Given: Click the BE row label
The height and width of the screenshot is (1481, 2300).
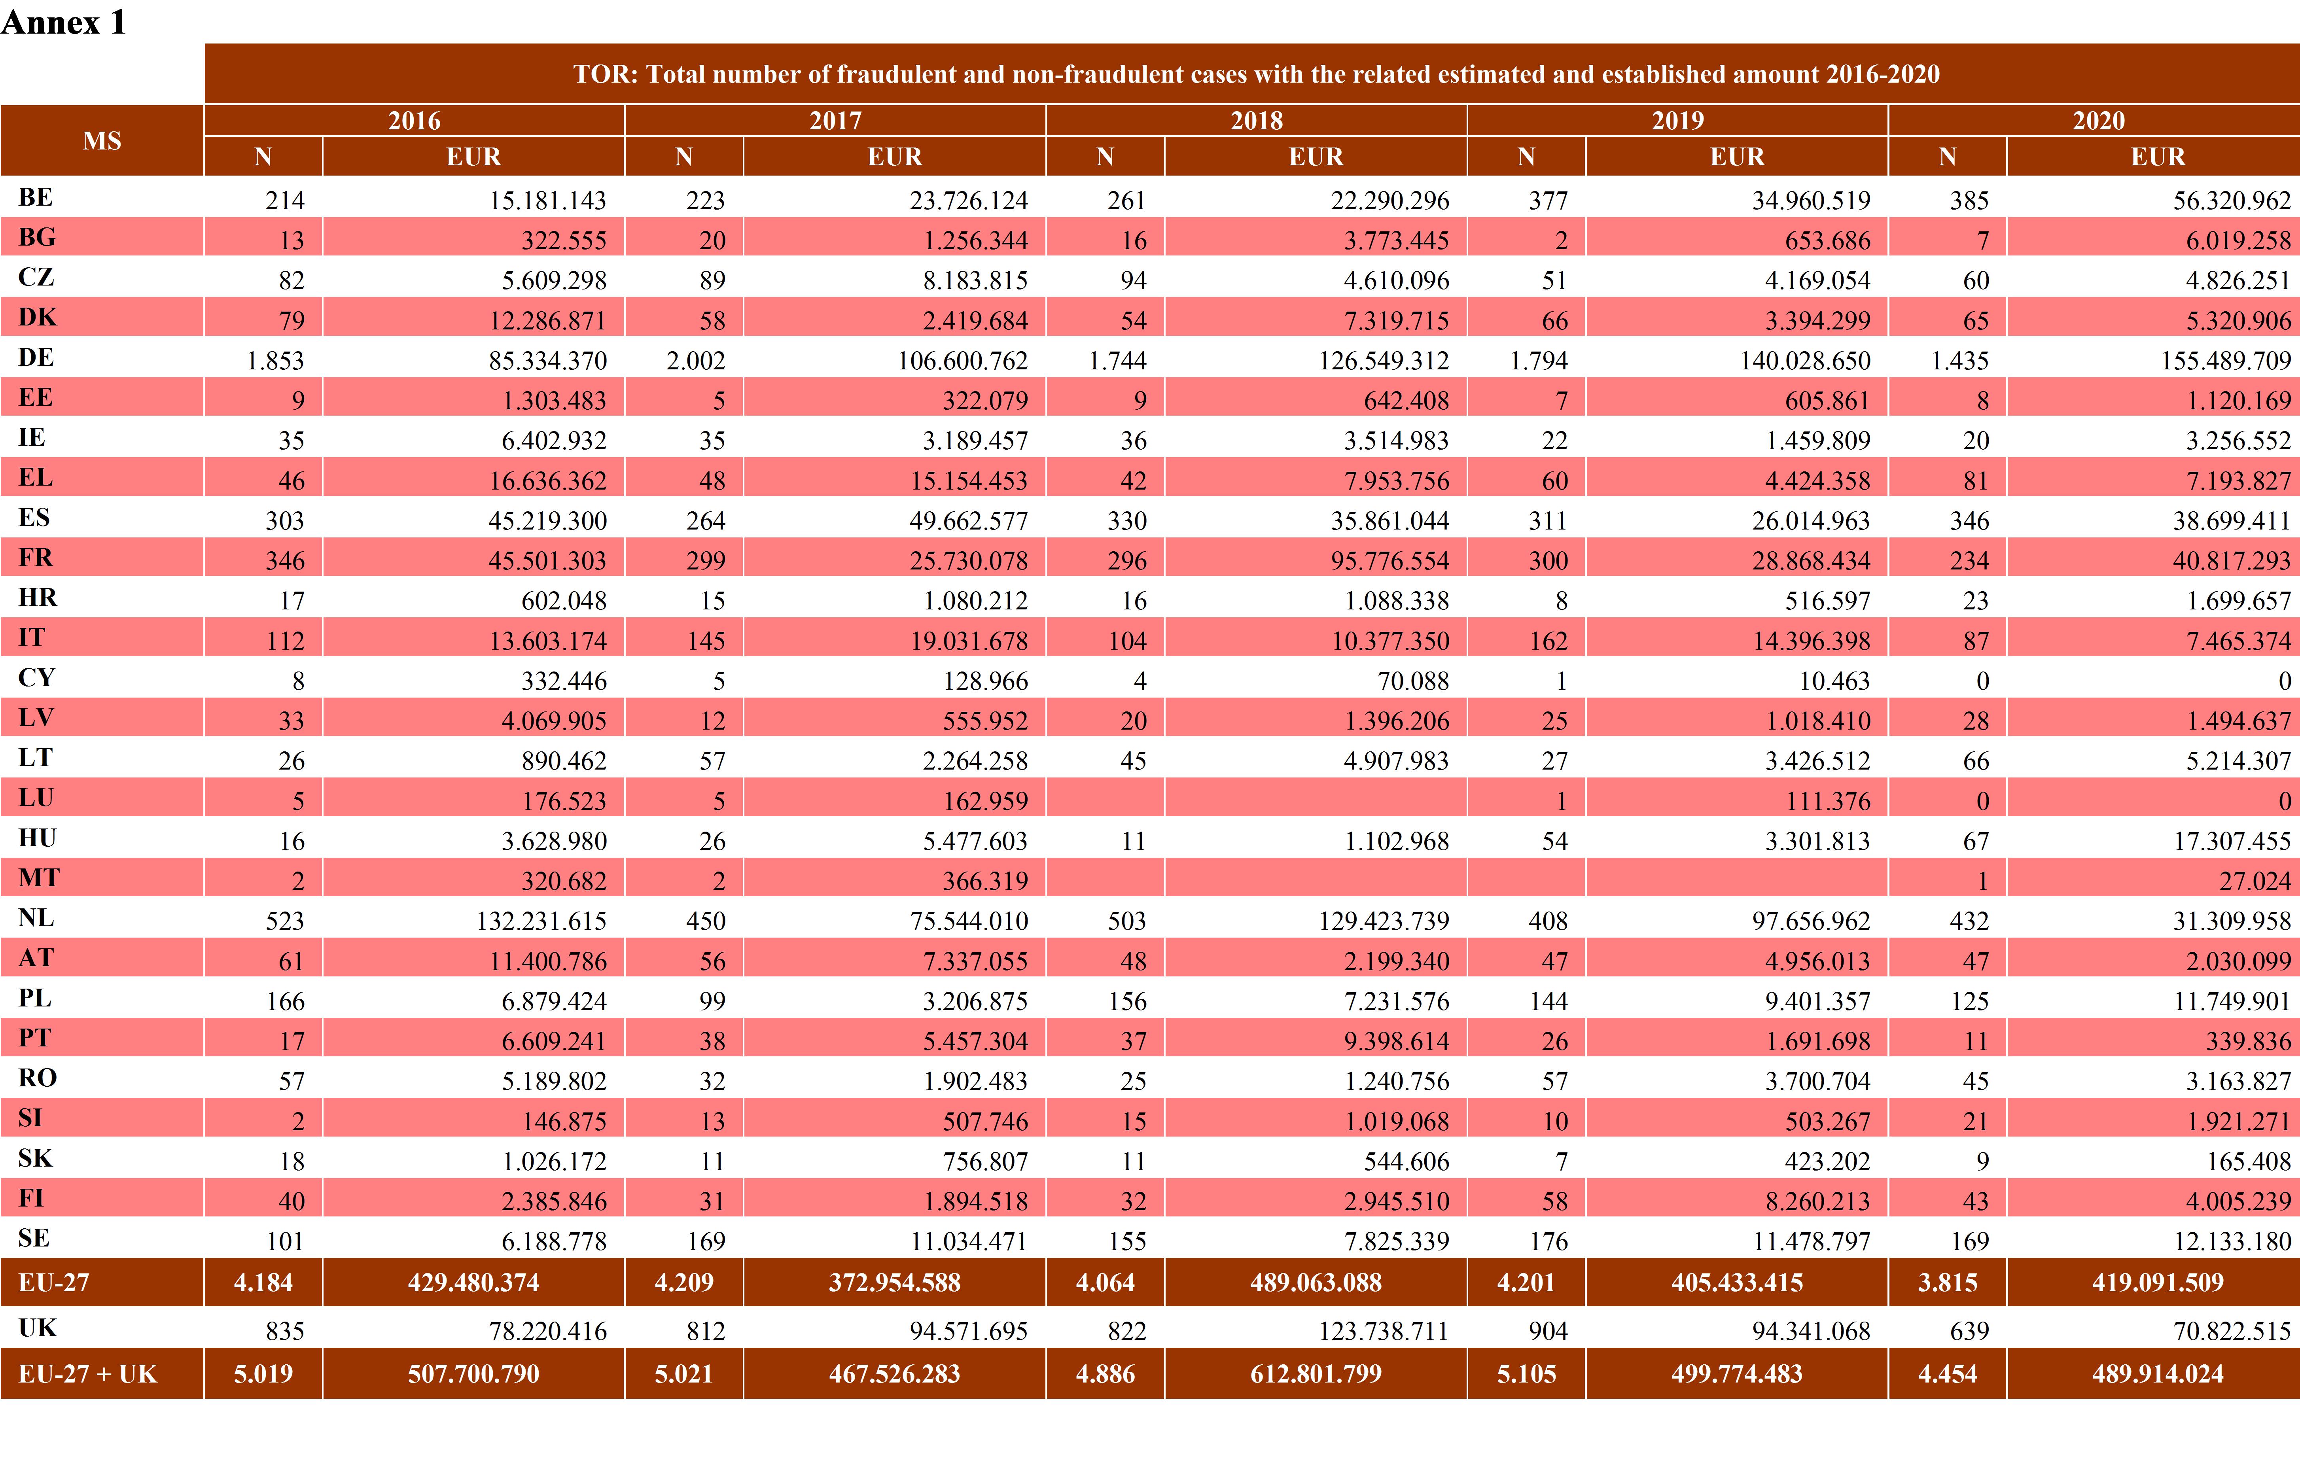Looking at the screenshot, I should pos(36,197).
